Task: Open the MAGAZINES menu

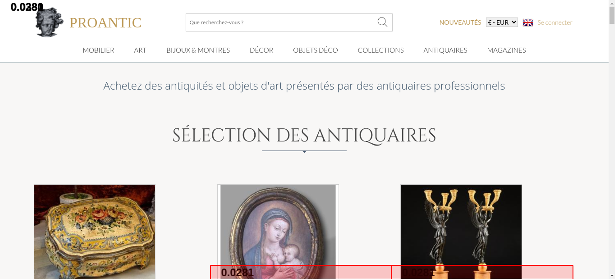Action: [x=506, y=50]
